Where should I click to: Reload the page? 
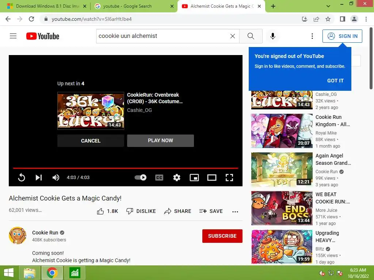coord(31,19)
